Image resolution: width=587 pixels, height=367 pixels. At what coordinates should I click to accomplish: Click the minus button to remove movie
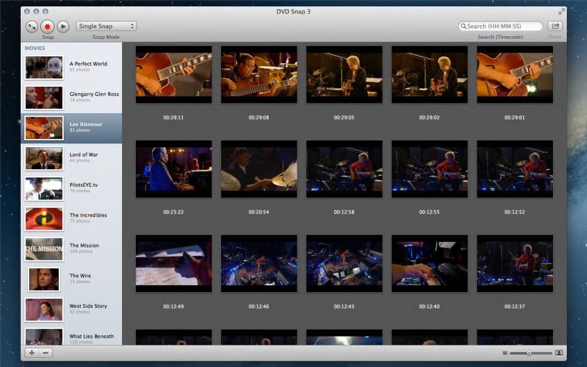tap(45, 353)
